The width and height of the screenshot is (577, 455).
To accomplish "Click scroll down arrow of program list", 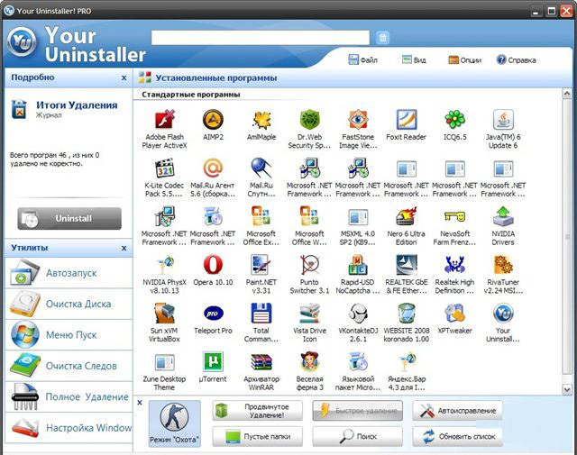I will [x=567, y=389].
